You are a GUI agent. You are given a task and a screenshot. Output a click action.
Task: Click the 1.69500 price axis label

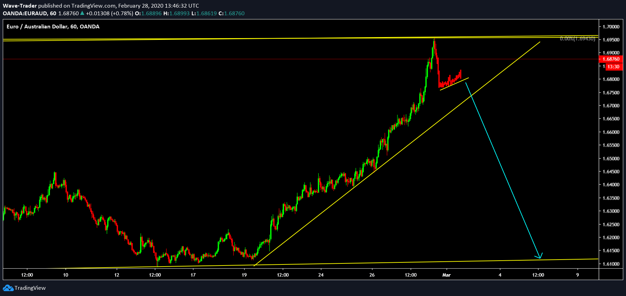click(611, 40)
